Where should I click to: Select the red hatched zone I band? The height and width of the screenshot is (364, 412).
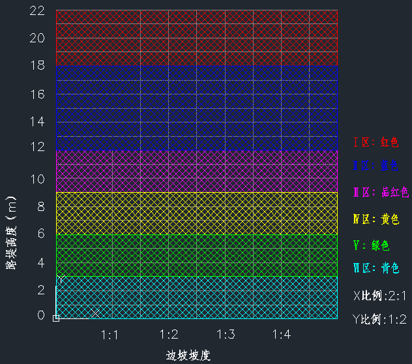tap(196, 38)
